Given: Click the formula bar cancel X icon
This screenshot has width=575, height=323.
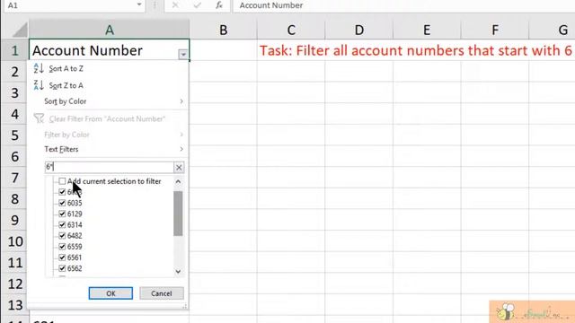Looking at the screenshot, I should [x=175, y=5].
